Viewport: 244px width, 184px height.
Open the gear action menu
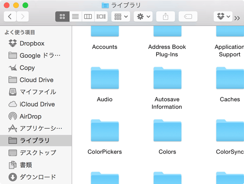coord(143,16)
